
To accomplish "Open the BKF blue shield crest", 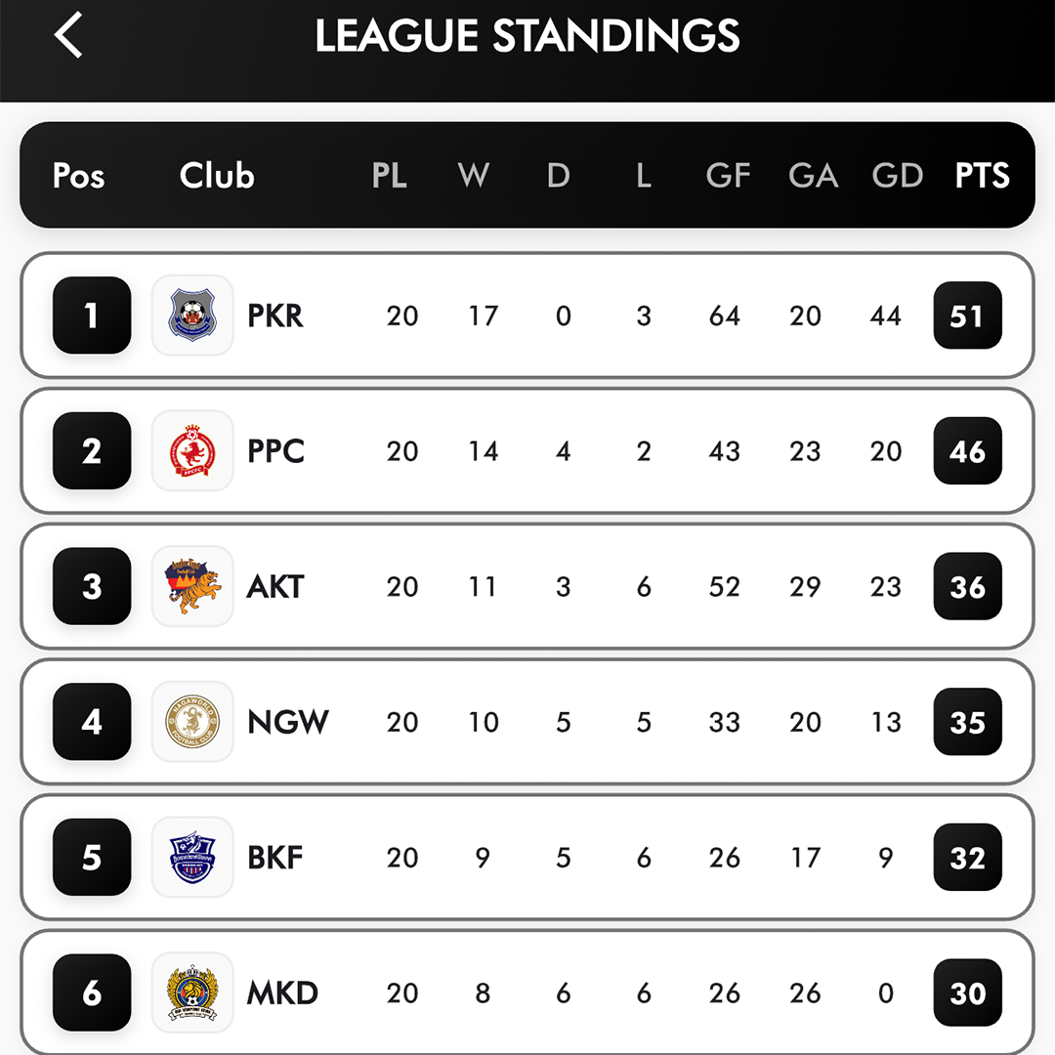I will click(x=192, y=858).
